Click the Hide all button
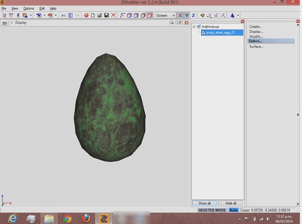This screenshot has width=302, height=224. pyautogui.click(x=230, y=203)
